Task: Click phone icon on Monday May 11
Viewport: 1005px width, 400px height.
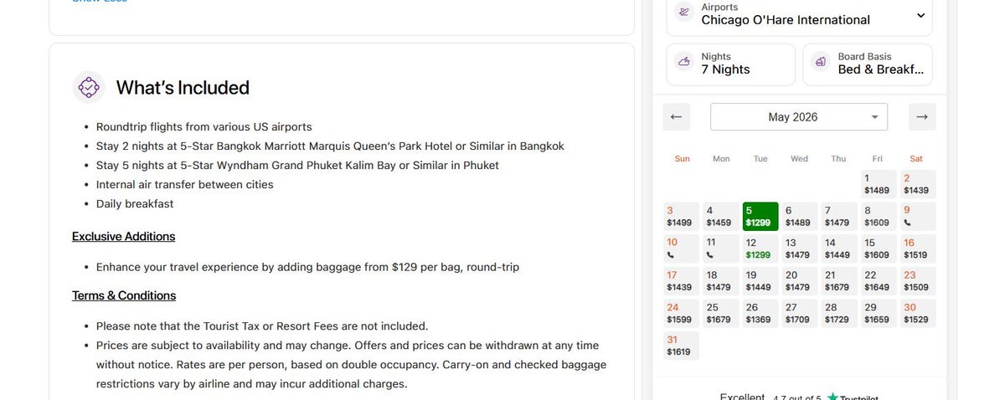Action: click(x=710, y=254)
